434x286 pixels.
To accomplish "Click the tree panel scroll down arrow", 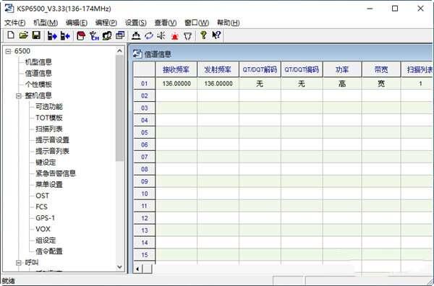I will (x=119, y=267).
